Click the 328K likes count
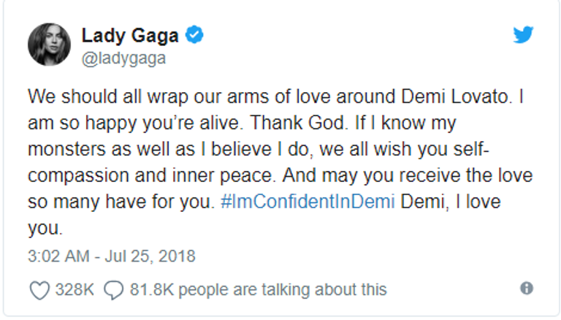Screen dimensions: 561x320 click(x=75, y=289)
